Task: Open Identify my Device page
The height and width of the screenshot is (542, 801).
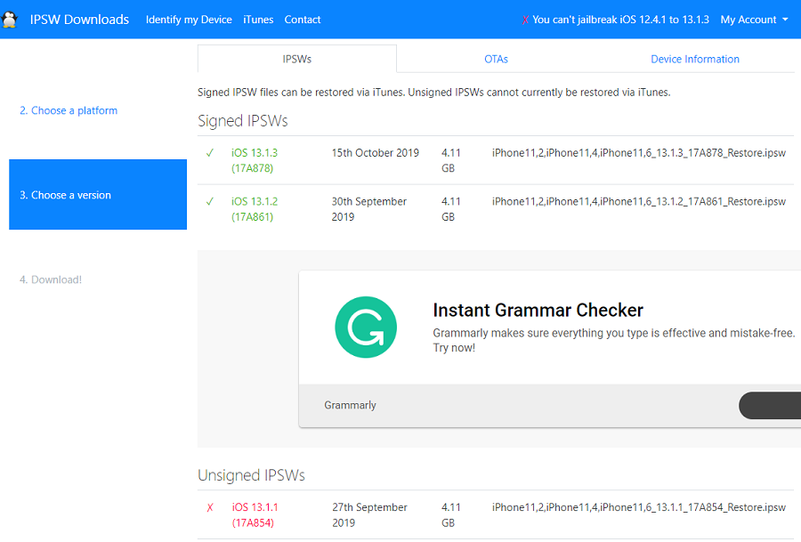Action: point(189,20)
